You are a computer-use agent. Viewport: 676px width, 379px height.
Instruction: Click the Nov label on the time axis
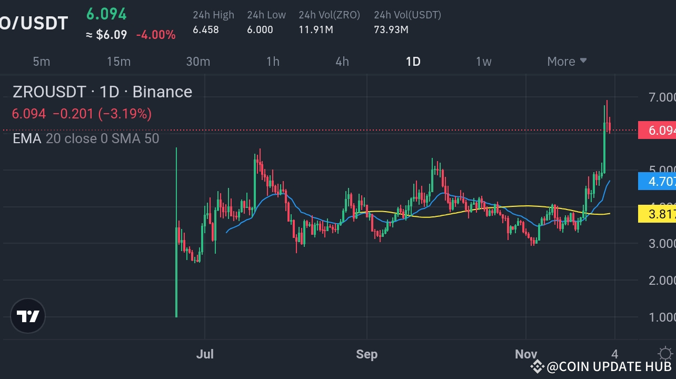click(x=525, y=354)
